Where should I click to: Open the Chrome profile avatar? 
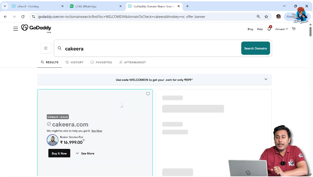(x=278, y=17)
